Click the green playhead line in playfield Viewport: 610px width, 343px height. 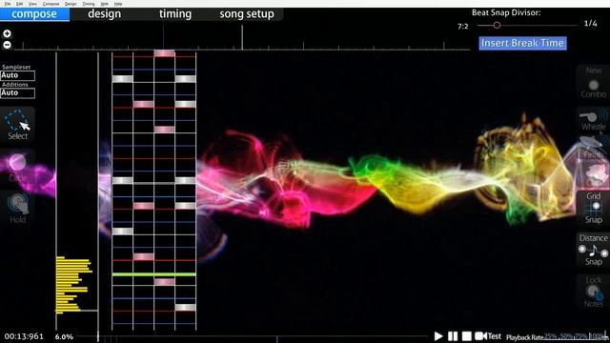click(x=154, y=274)
